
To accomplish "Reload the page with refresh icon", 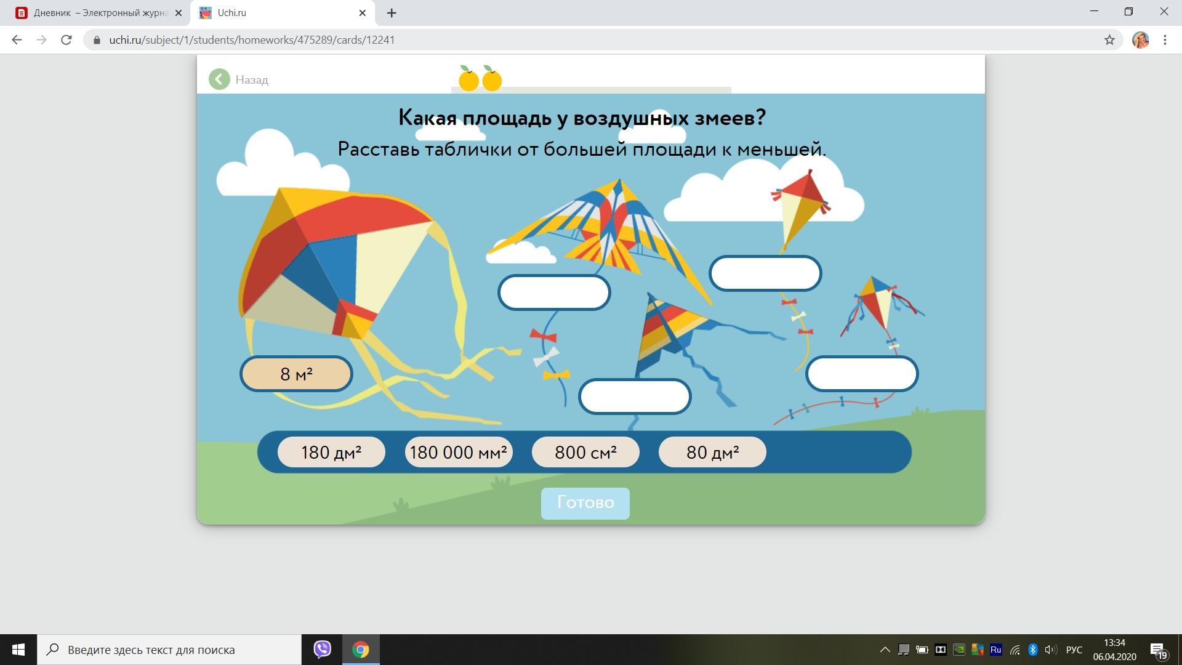I will tap(66, 40).
